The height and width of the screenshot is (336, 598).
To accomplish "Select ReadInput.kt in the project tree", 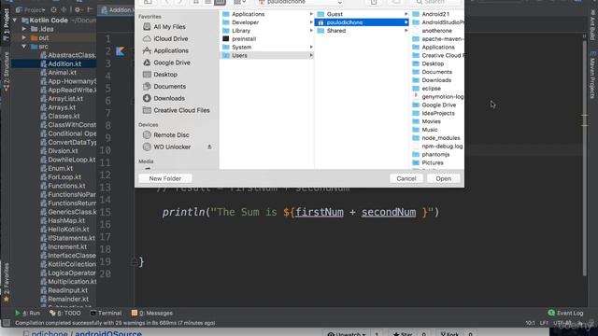I will click(x=64, y=290).
